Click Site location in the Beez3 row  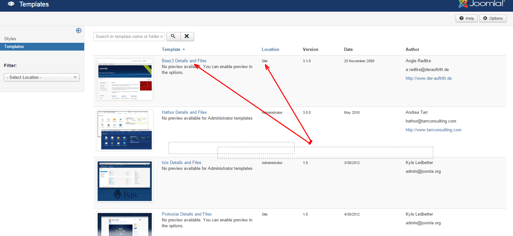coord(265,61)
